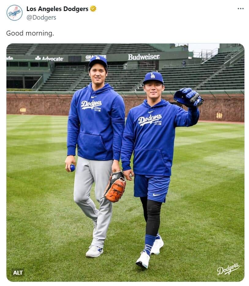The width and height of the screenshot is (249, 286).
Task: Click the Advocate sign in the stands
Action: (50, 58)
